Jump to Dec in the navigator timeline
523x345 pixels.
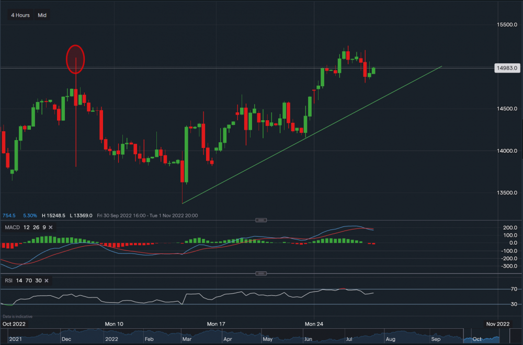(66, 339)
